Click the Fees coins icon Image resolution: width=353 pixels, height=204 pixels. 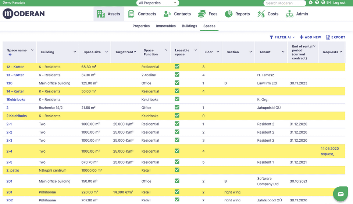coord(202,14)
